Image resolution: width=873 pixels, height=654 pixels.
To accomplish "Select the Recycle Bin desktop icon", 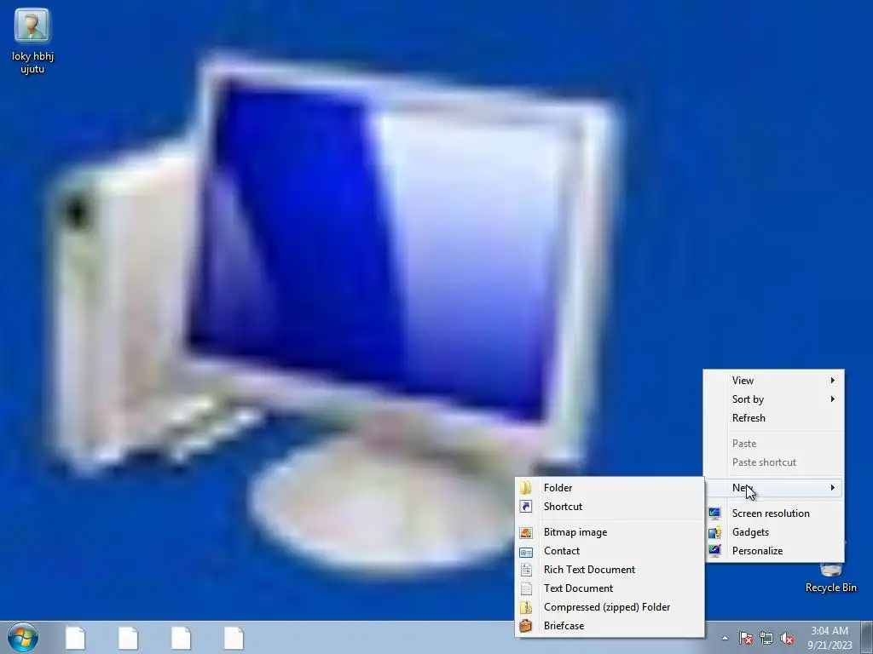I will (x=830, y=578).
